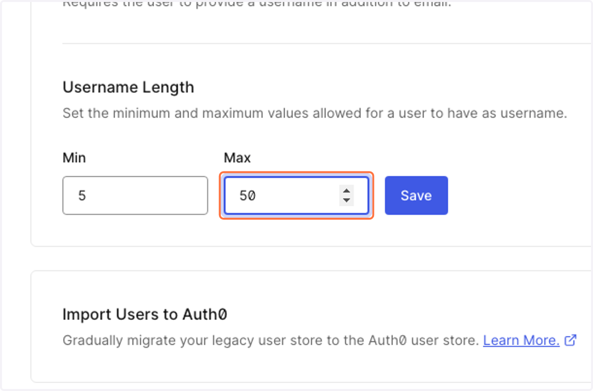Click the external link icon after Learn More
The width and height of the screenshot is (593, 391).
[570, 340]
